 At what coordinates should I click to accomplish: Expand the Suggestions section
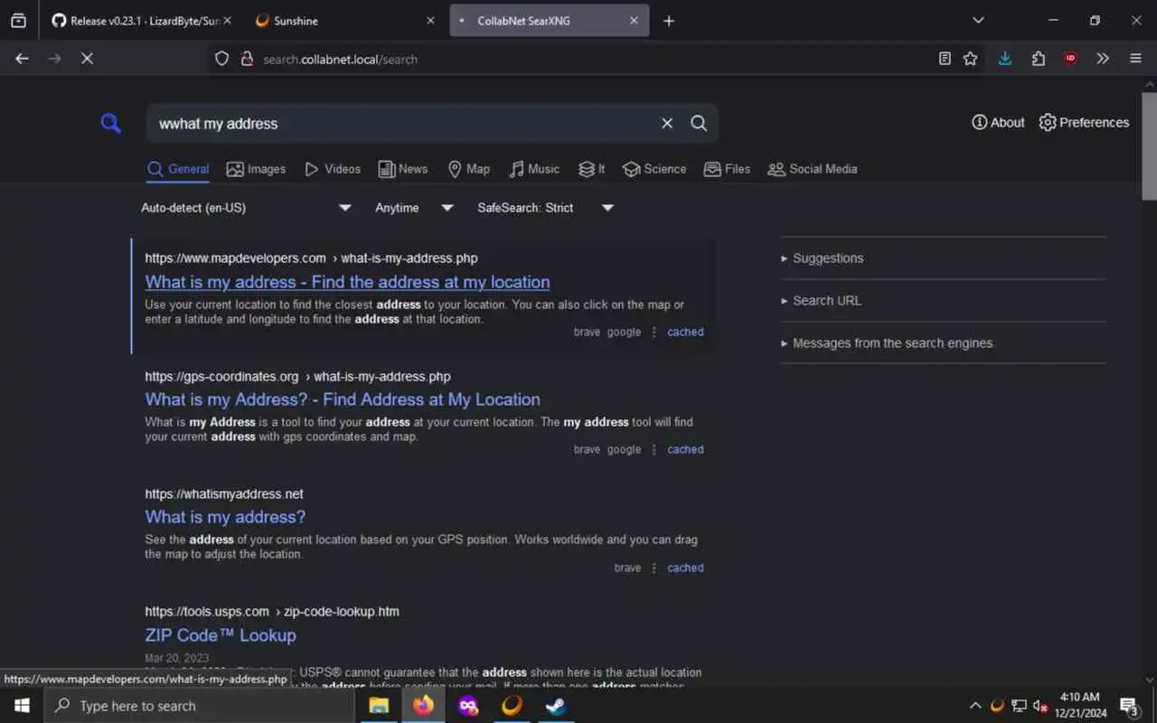point(822,258)
